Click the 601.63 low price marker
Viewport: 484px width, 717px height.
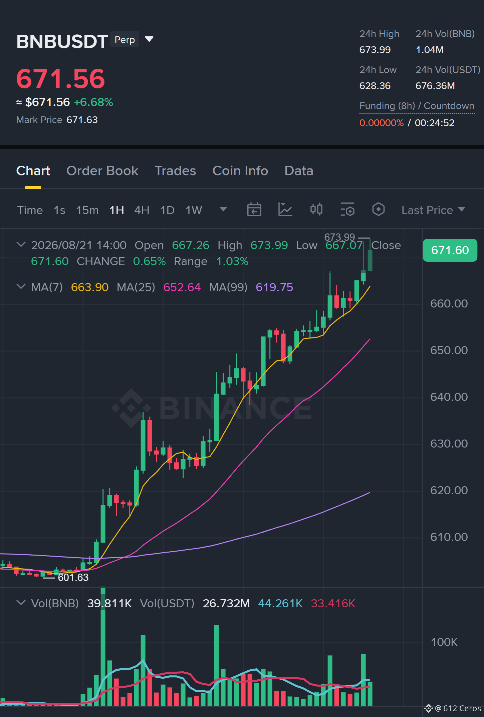click(73, 577)
